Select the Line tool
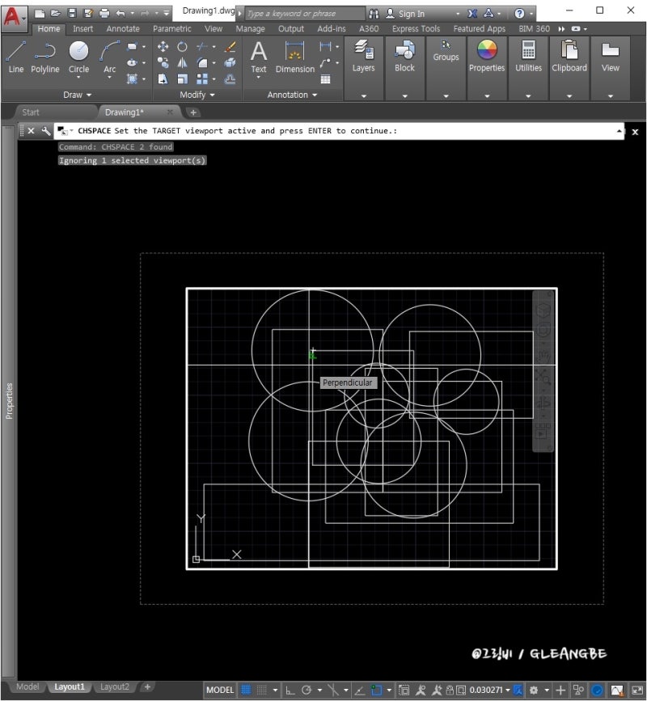Image resolution: width=647 pixels, height=701 pixels. [x=15, y=51]
